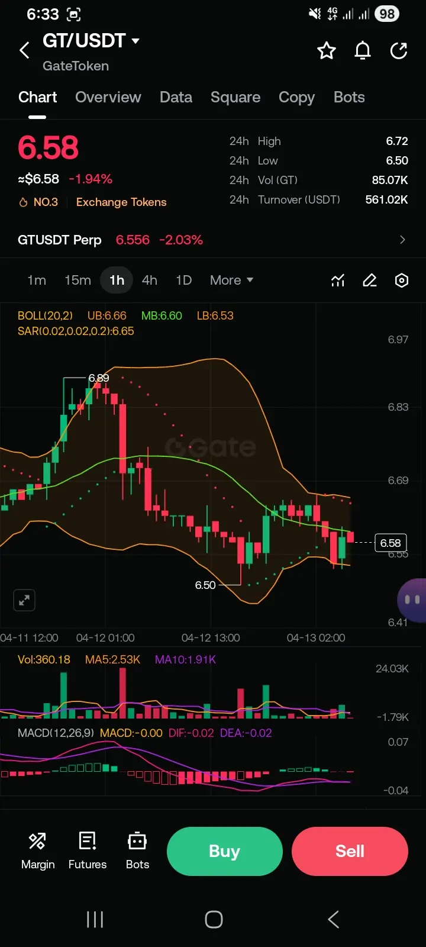Tap the 6.50 low price marker

(x=205, y=585)
